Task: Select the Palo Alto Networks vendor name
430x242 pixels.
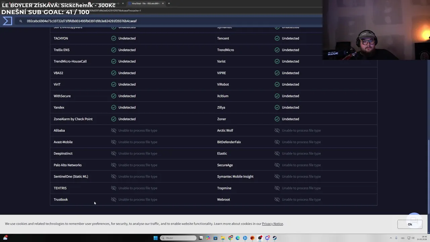Action: tap(68, 165)
